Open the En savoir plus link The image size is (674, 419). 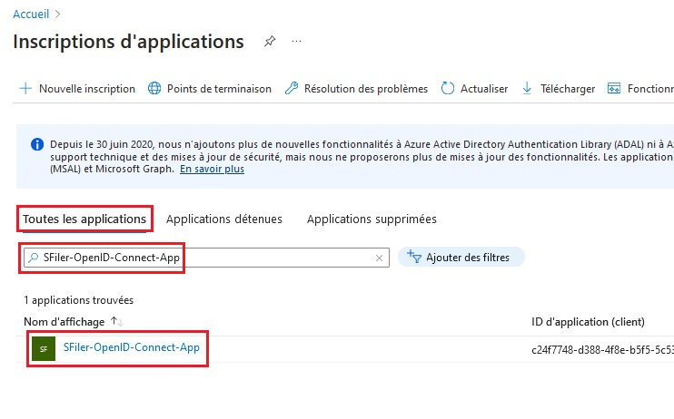pos(212,170)
